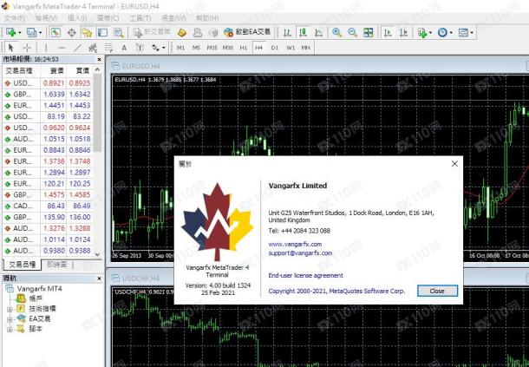Viewport: 529px width, 367px height.
Task: Open the Profiles dropdown arrow
Action: [40, 33]
